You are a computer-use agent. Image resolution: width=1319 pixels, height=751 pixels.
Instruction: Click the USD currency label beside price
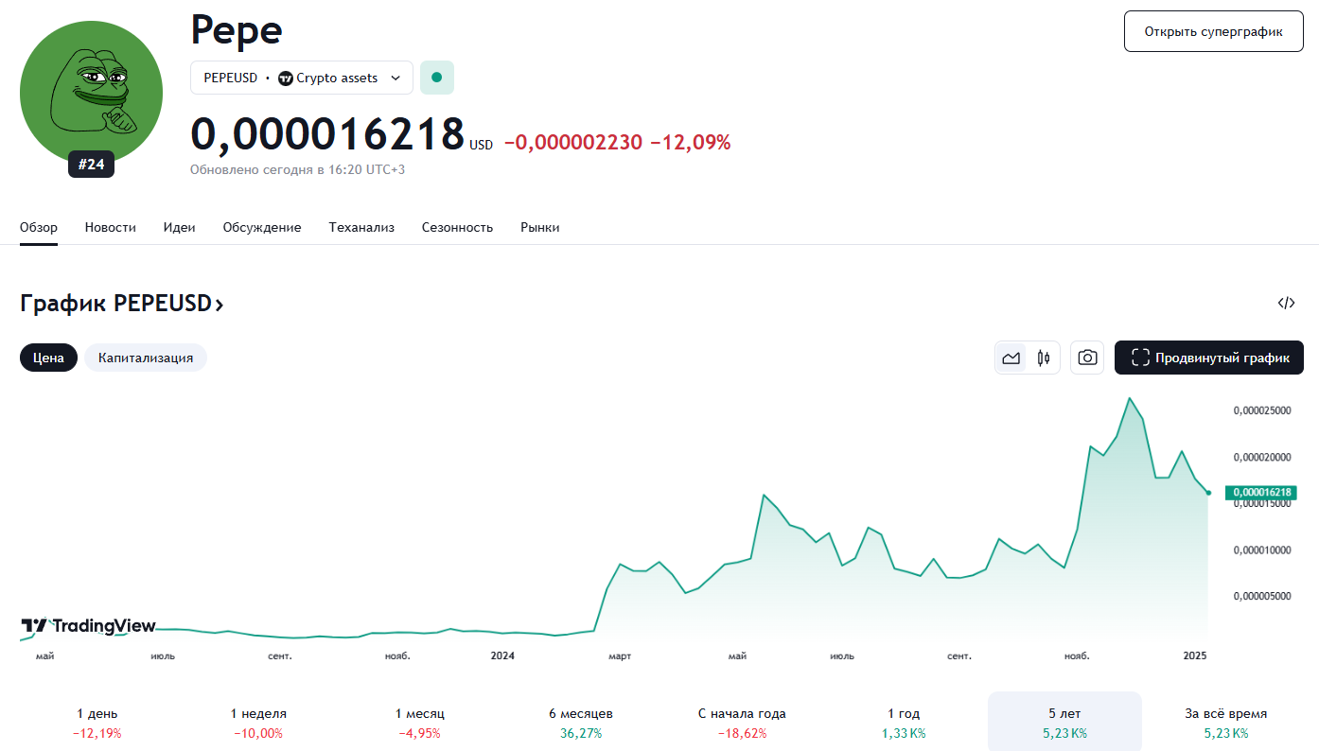click(x=482, y=146)
